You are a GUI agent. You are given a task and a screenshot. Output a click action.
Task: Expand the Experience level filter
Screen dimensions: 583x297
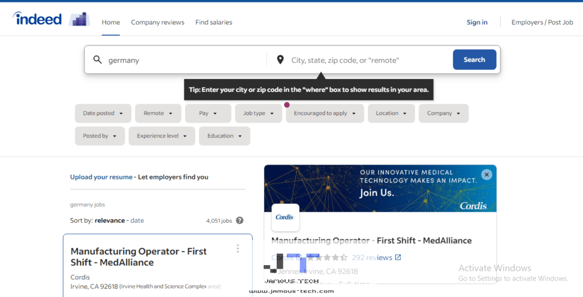(162, 136)
